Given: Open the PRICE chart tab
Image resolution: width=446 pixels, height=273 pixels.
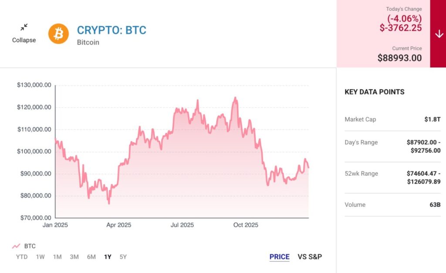Looking at the screenshot, I should click(x=279, y=257).
